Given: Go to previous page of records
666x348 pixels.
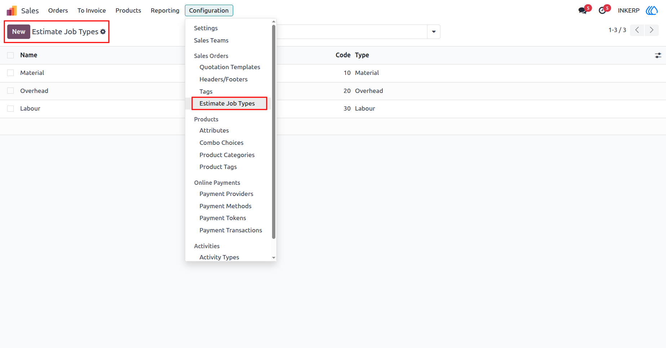Looking at the screenshot, I should point(637,30).
